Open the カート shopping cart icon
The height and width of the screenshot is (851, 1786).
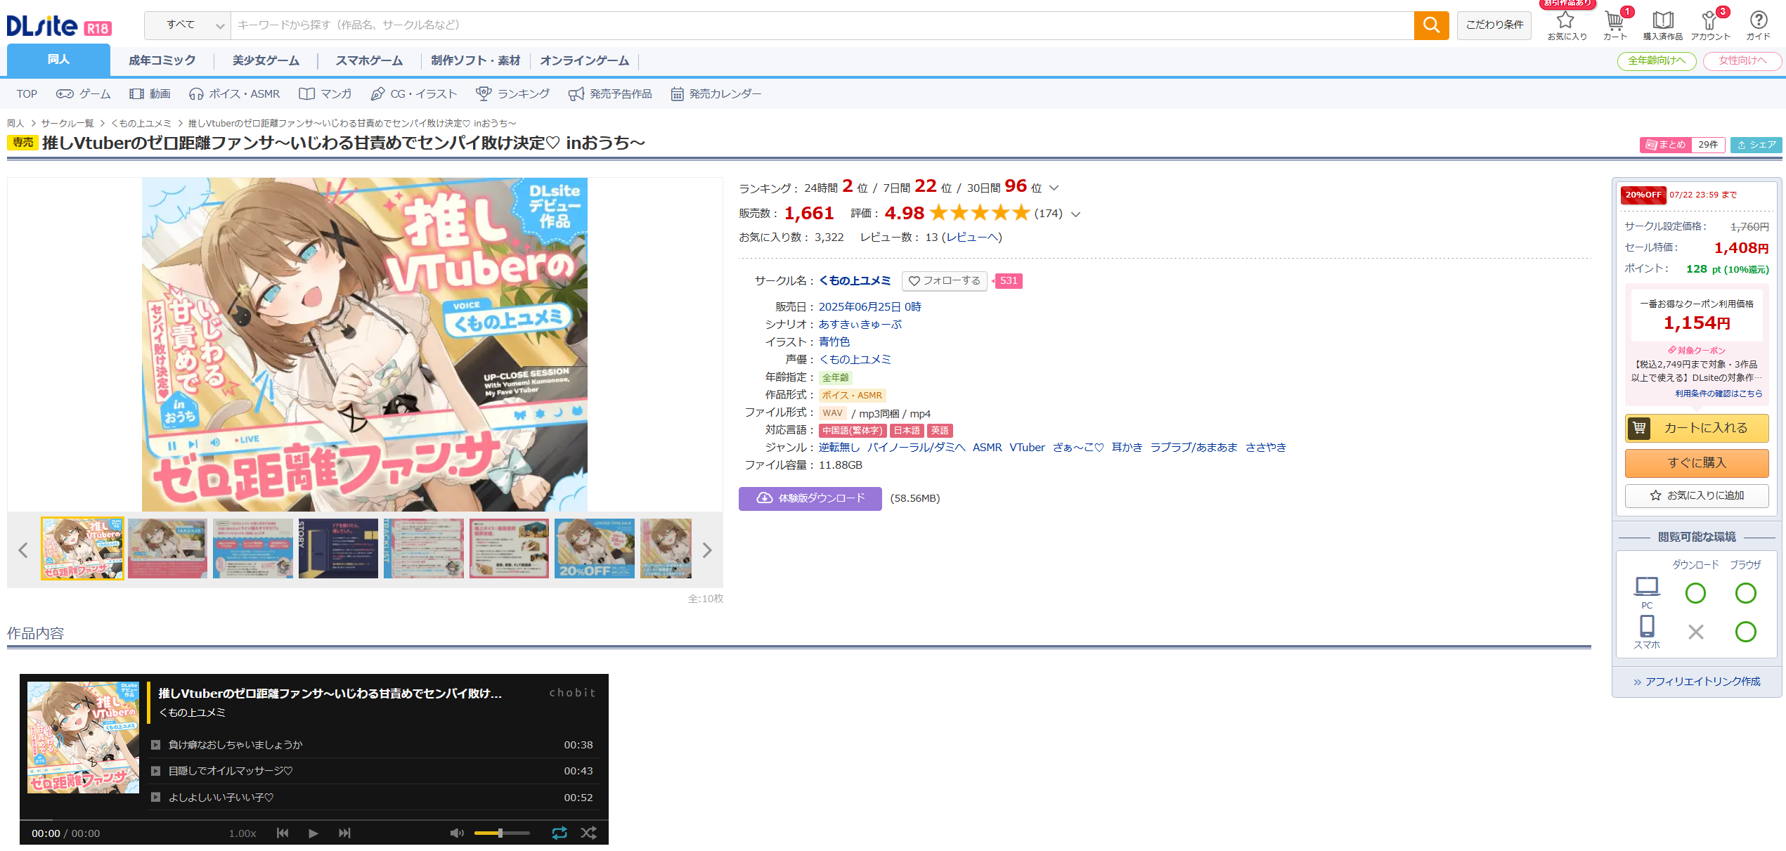tap(1615, 25)
